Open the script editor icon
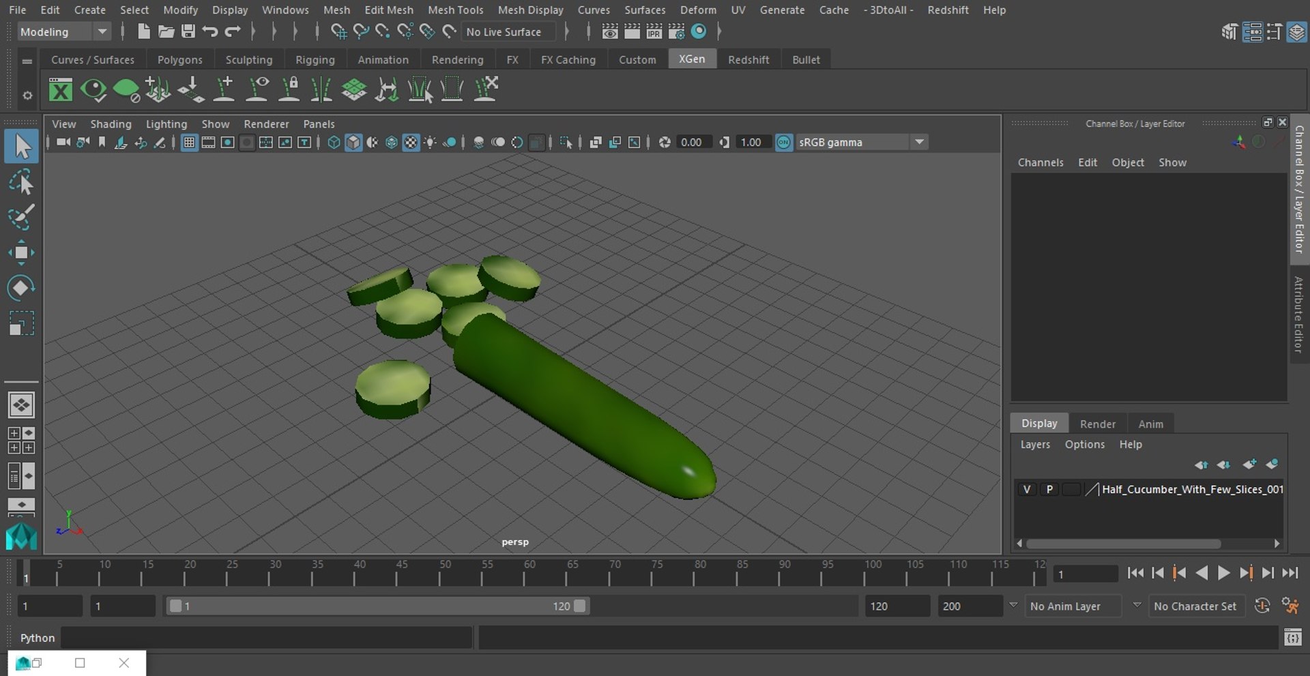This screenshot has width=1310, height=676. pos(1292,638)
